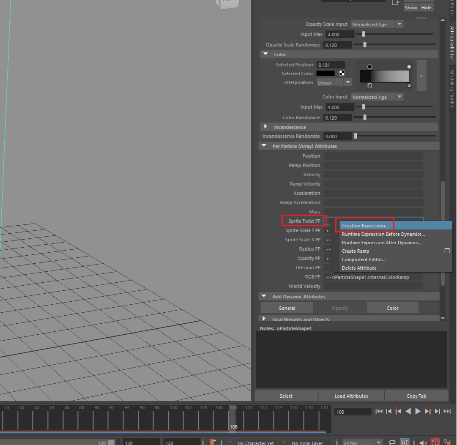Click the Select button
The image size is (457, 445).
[x=286, y=396]
